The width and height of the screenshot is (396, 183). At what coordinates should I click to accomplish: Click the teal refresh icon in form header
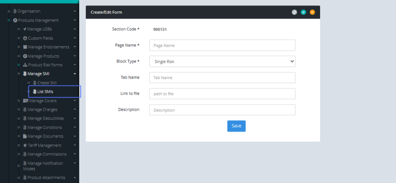303,12
